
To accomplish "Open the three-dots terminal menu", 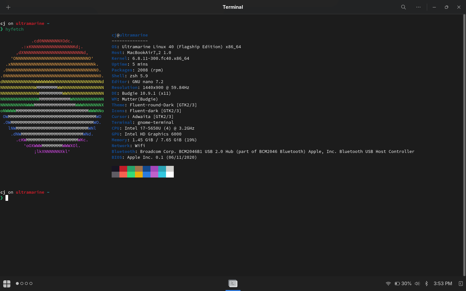I will (418, 7).
